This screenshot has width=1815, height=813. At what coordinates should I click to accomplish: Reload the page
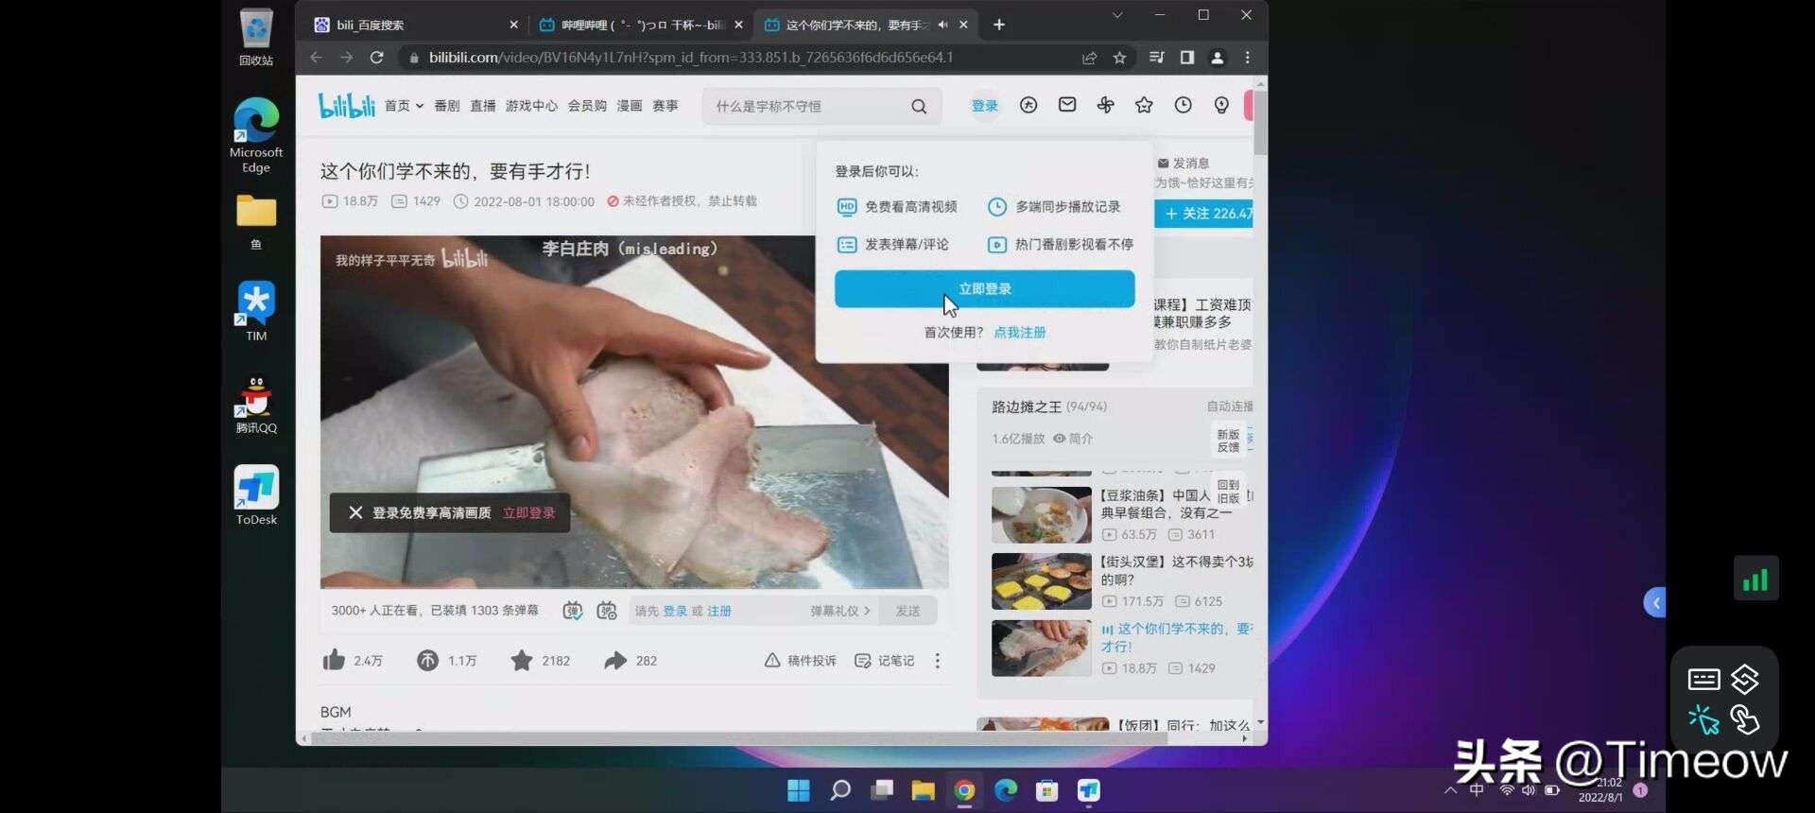point(376,58)
